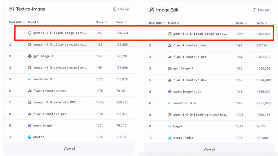Screen dimensions: 278x156
Task: Click Google logo beside imagen-4.0-ultra-generate
Action: click(30, 44)
